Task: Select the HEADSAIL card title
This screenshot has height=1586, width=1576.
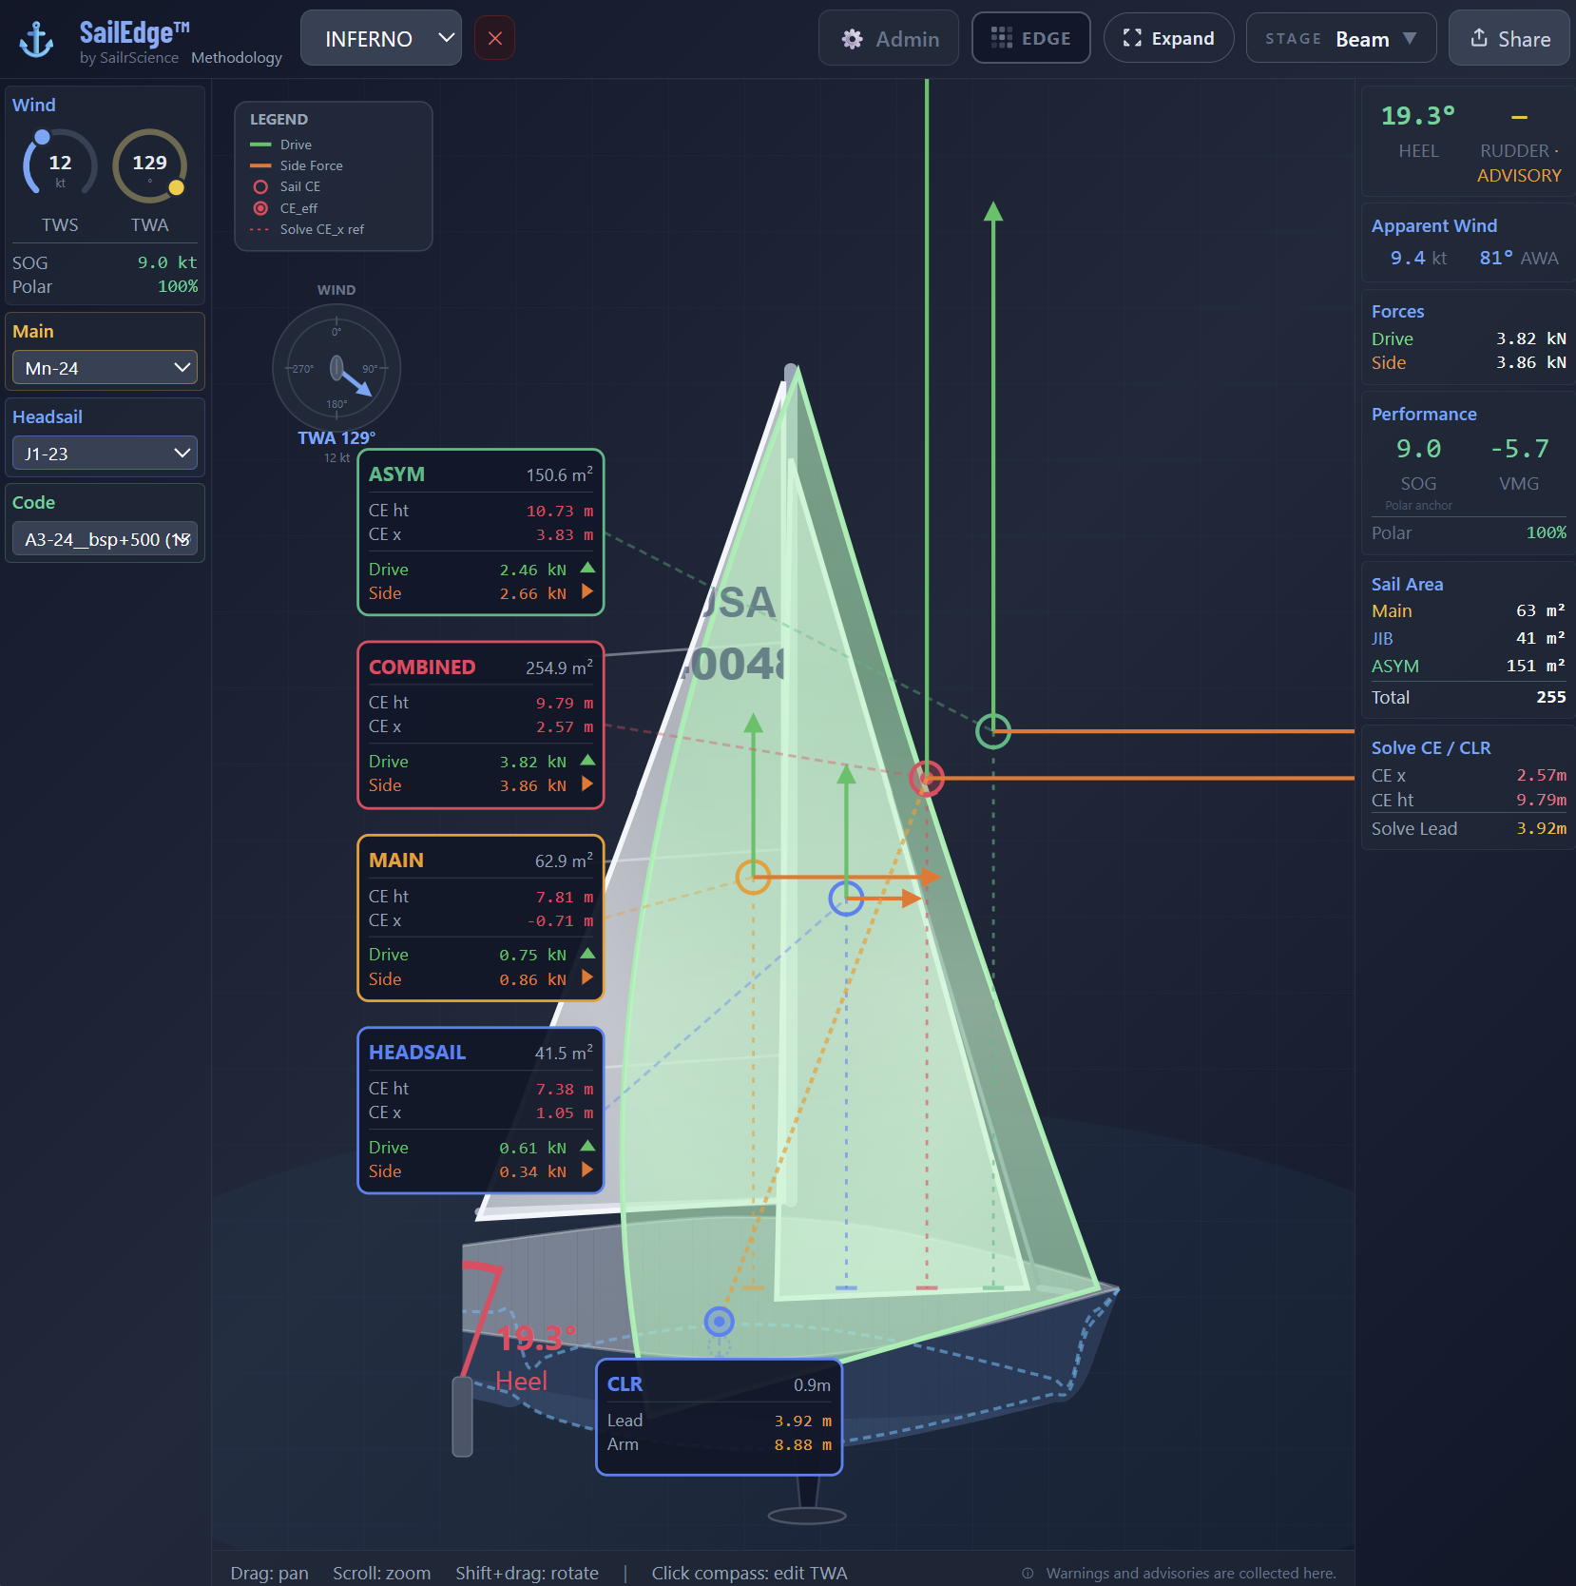Action: (417, 1053)
